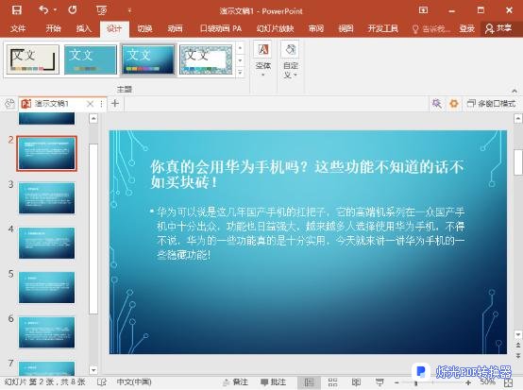Open Ribbon Display Options in title bar
523x390 pixels.
tap(423, 10)
